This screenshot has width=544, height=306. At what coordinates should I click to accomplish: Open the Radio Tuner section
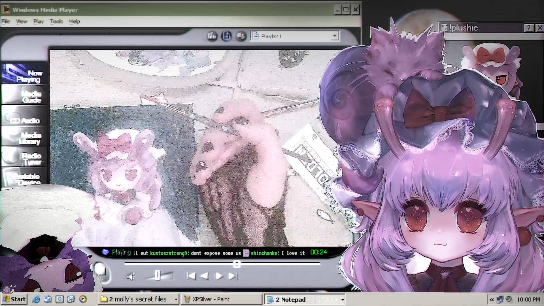pyautogui.click(x=25, y=159)
